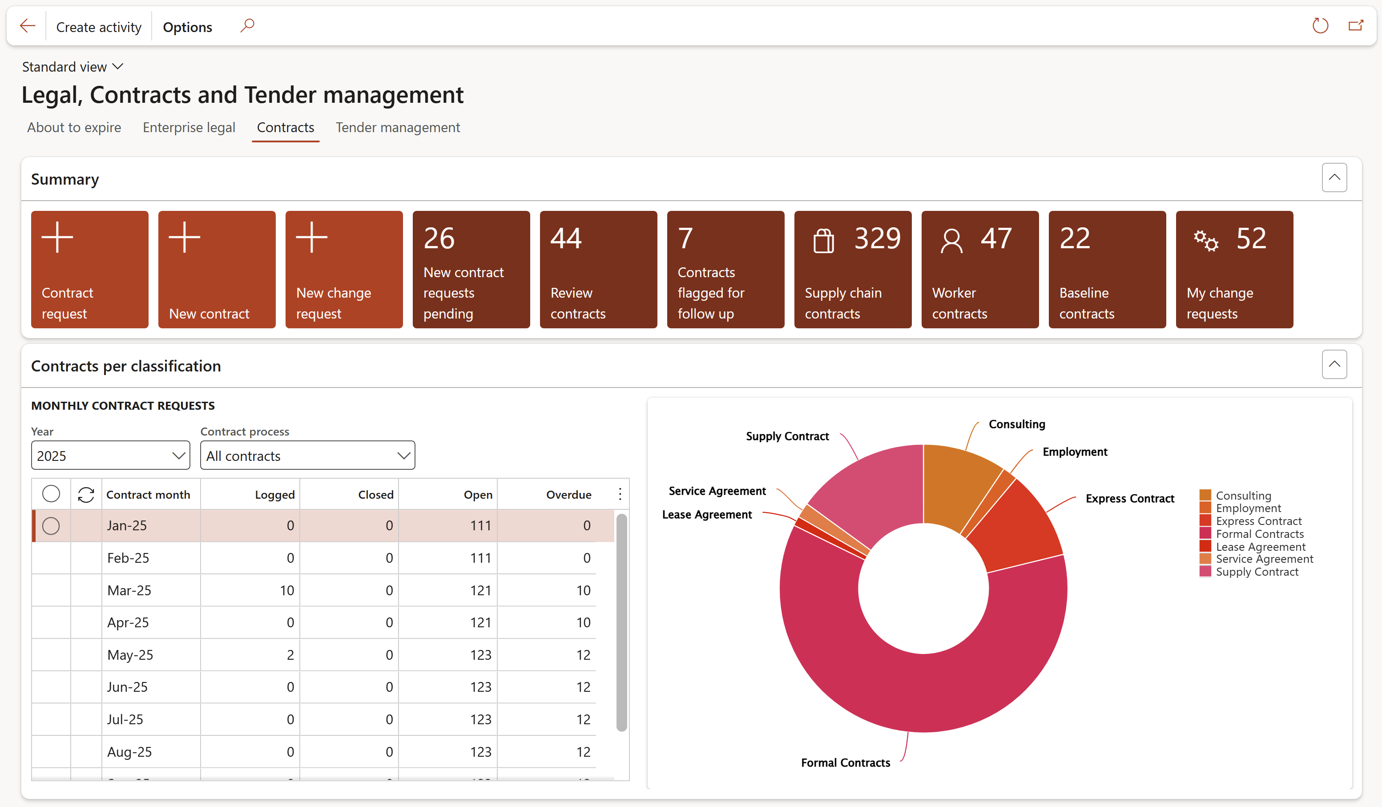
Task: Switch to the Tender management tab
Action: [398, 127]
